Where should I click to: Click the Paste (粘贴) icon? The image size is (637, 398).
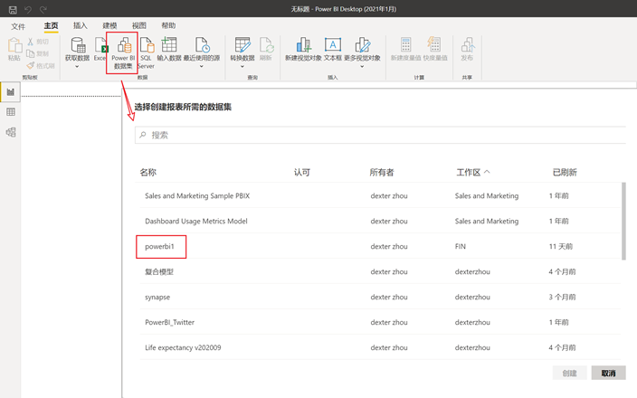click(x=14, y=45)
